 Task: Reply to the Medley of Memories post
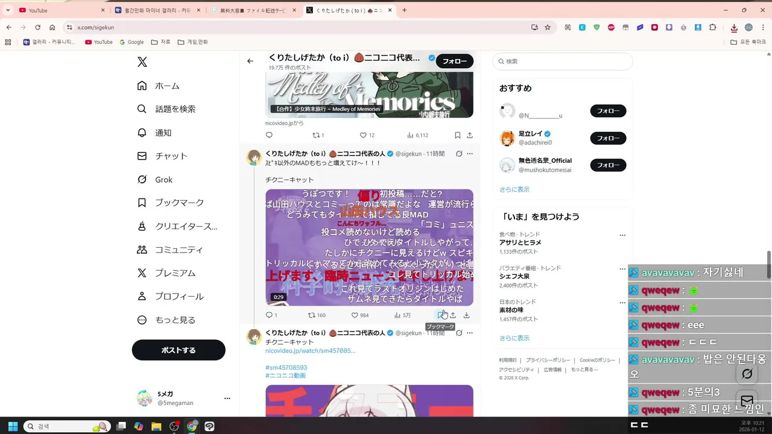(x=269, y=135)
